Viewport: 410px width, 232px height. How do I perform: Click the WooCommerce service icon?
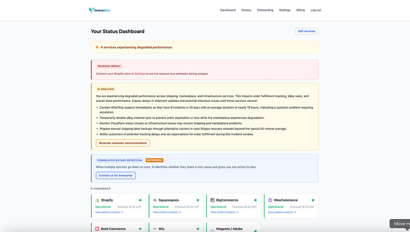point(270,200)
